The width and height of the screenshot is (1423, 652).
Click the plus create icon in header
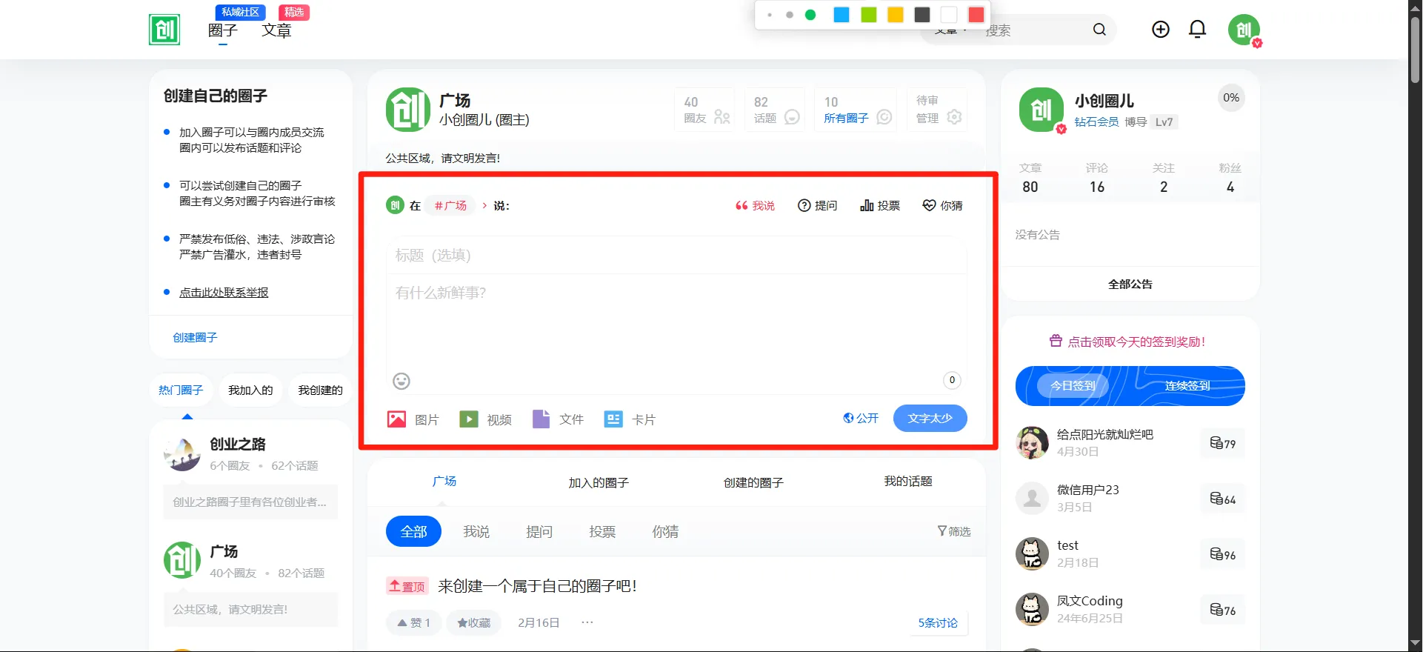point(1161,30)
